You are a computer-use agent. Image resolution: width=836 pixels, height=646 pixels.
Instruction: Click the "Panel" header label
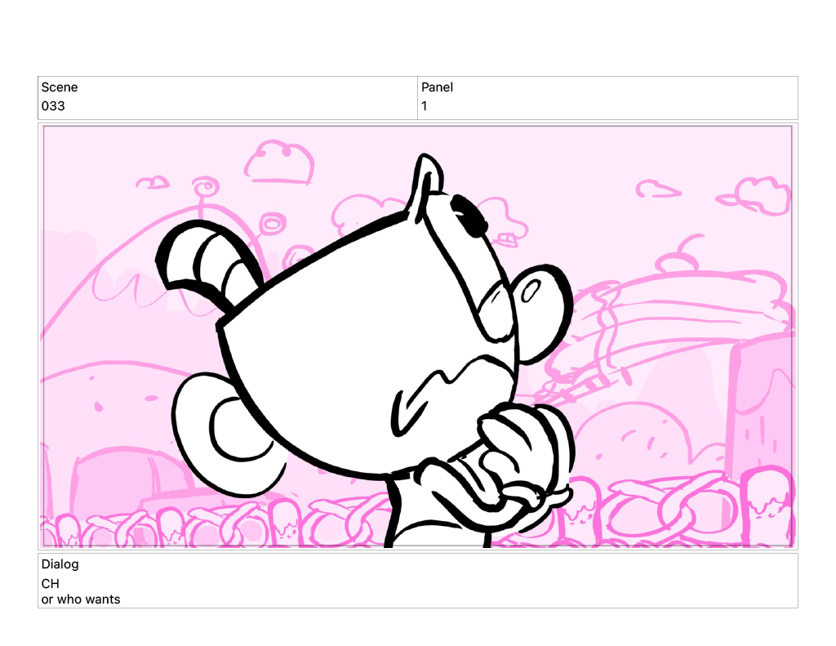click(437, 87)
